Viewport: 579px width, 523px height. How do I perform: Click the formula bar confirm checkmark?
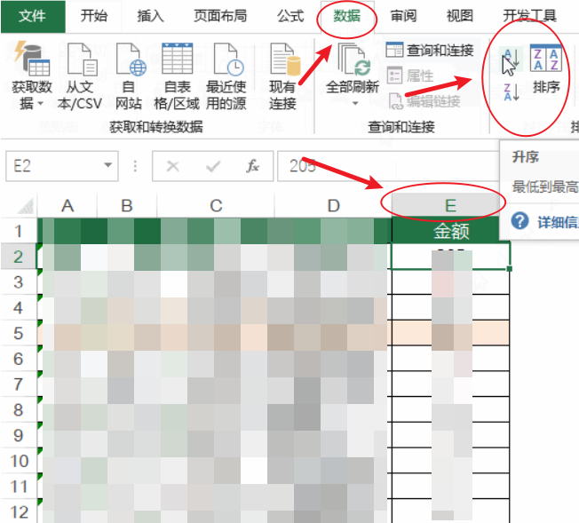(213, 166)
